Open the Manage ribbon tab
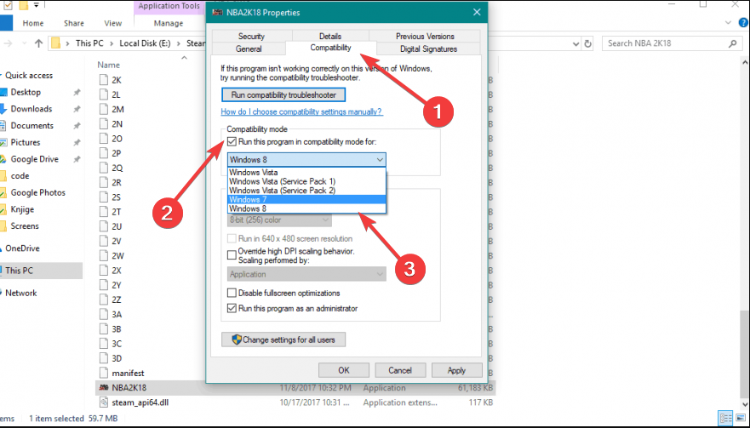This screenshot has width=750, height=428. tap(169, 23)
